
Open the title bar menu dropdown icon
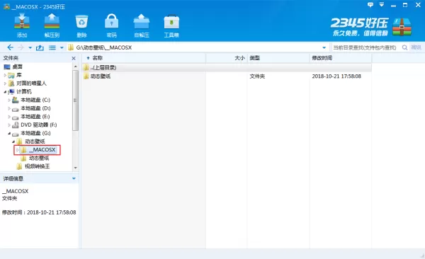pos(382,5)
